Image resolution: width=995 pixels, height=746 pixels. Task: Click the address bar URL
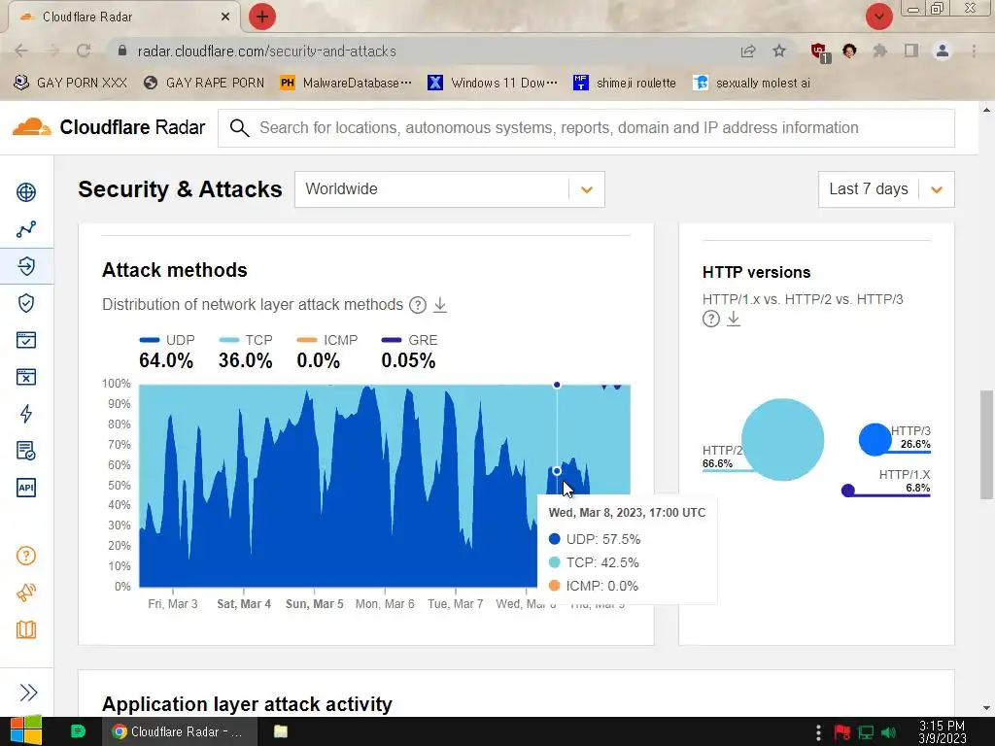266,51
